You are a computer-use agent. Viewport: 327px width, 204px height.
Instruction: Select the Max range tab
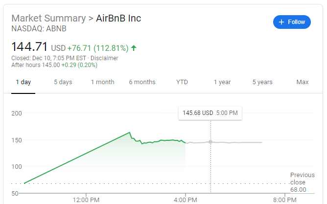[x=303, y=82]
